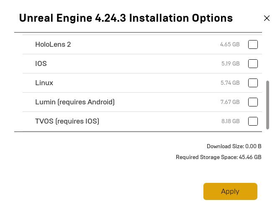280x205 pixels.
Task: Click the options list scrollbar thumb
Action: click(267, 105)
